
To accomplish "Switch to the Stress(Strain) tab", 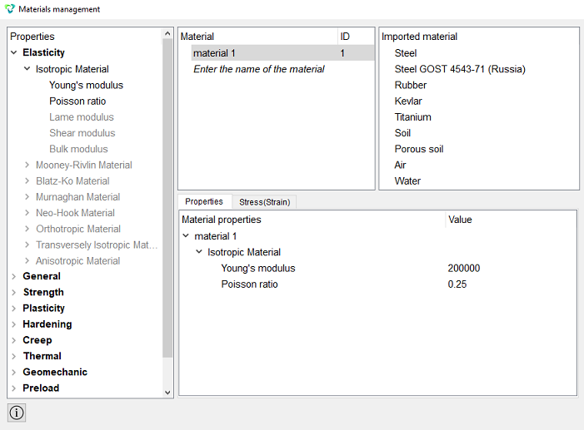I will tap(264, 202).
